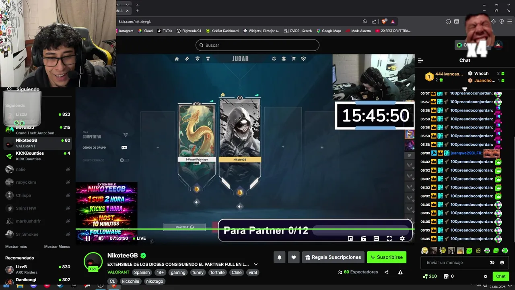Select the NikoteeGB player card
This screenshot has height=290, width=515.
(x=240, y=145)
